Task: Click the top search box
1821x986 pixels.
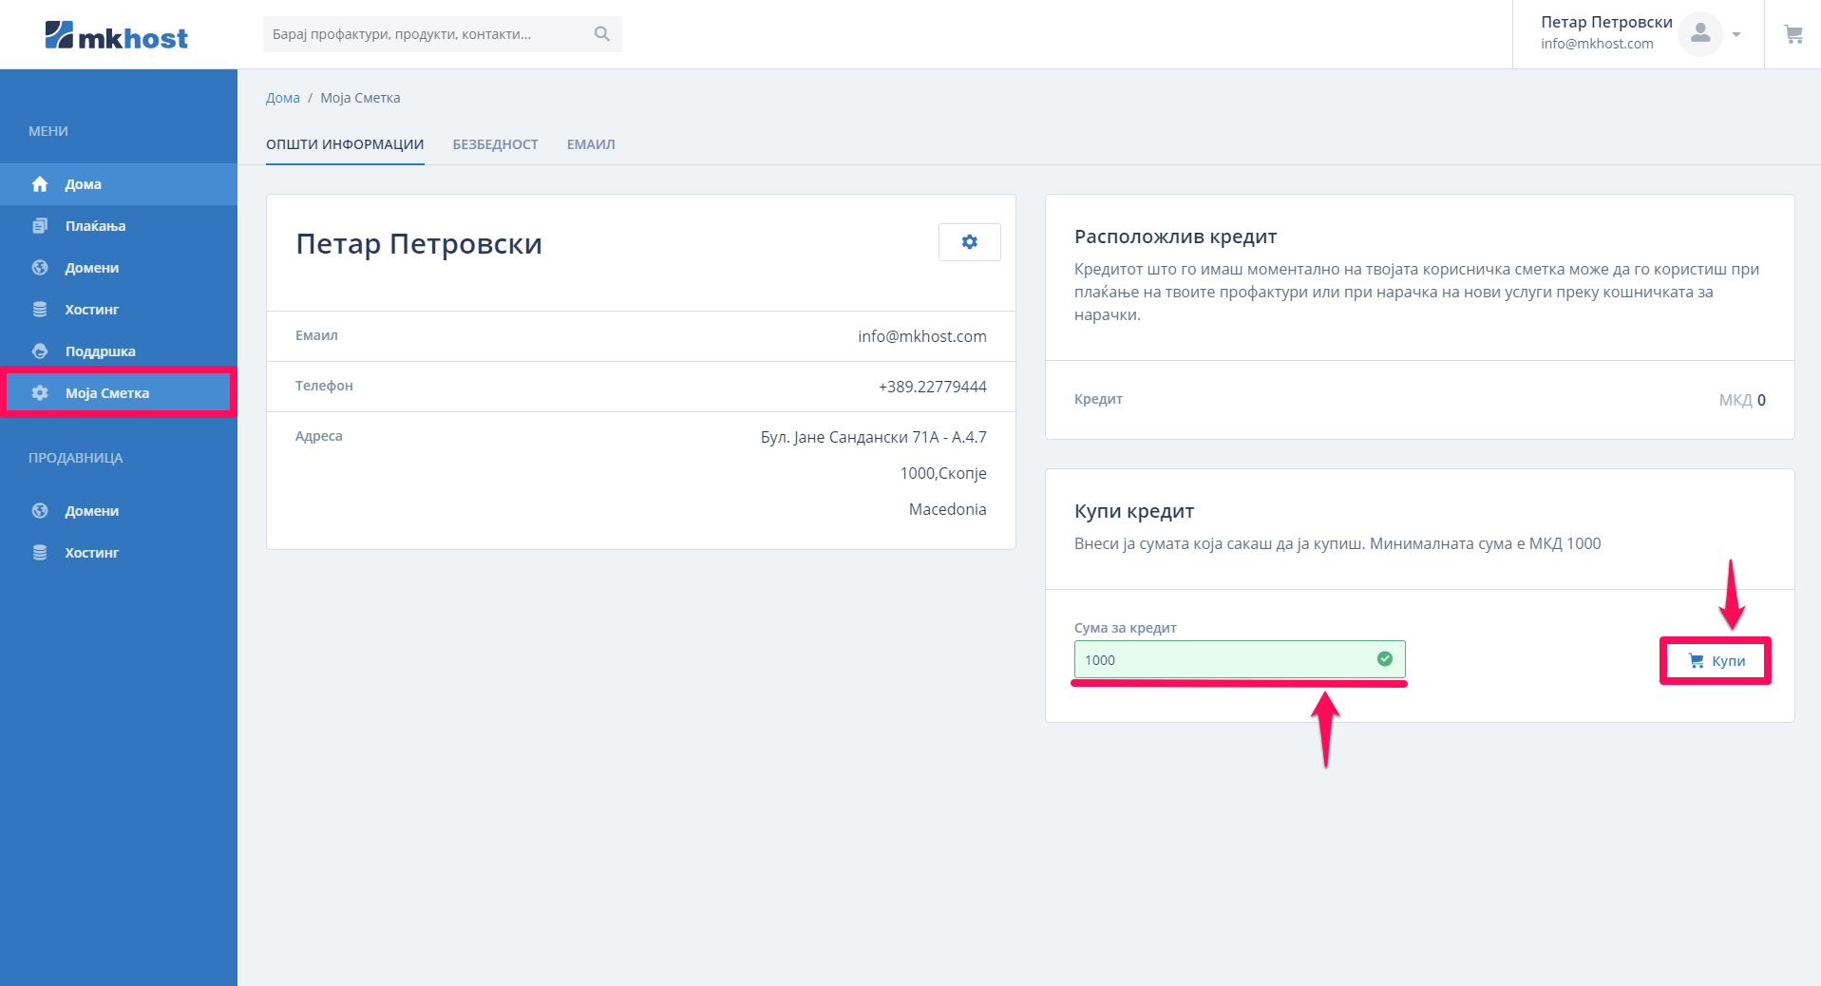Action: pos(427,34)
